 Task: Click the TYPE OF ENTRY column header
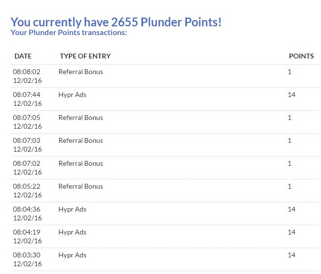[x=85, y=56]
